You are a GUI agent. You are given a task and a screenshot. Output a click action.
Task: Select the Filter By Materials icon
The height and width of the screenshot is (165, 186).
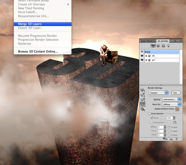[163, 46]
